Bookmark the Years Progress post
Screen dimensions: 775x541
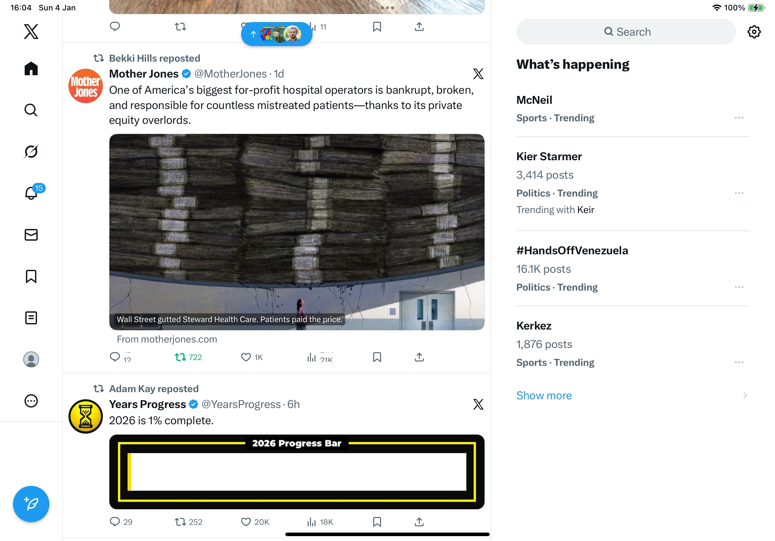point(377,522)
